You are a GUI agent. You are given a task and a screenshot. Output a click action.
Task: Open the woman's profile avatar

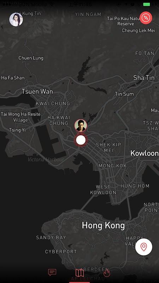tap(16, 19)
